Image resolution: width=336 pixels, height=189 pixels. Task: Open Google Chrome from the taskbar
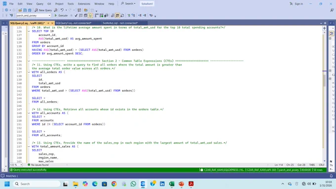pyautogui.click(x=114, y=184)
